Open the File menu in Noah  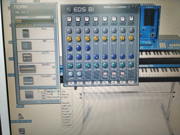coord(17,12)
